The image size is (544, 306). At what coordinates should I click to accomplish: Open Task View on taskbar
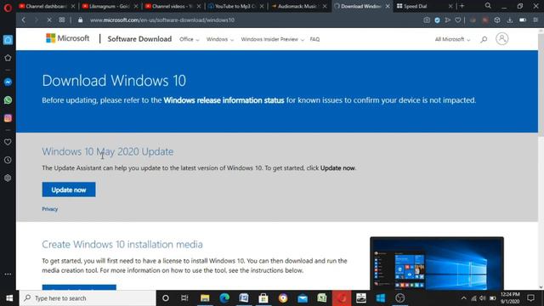coord(184,298)
